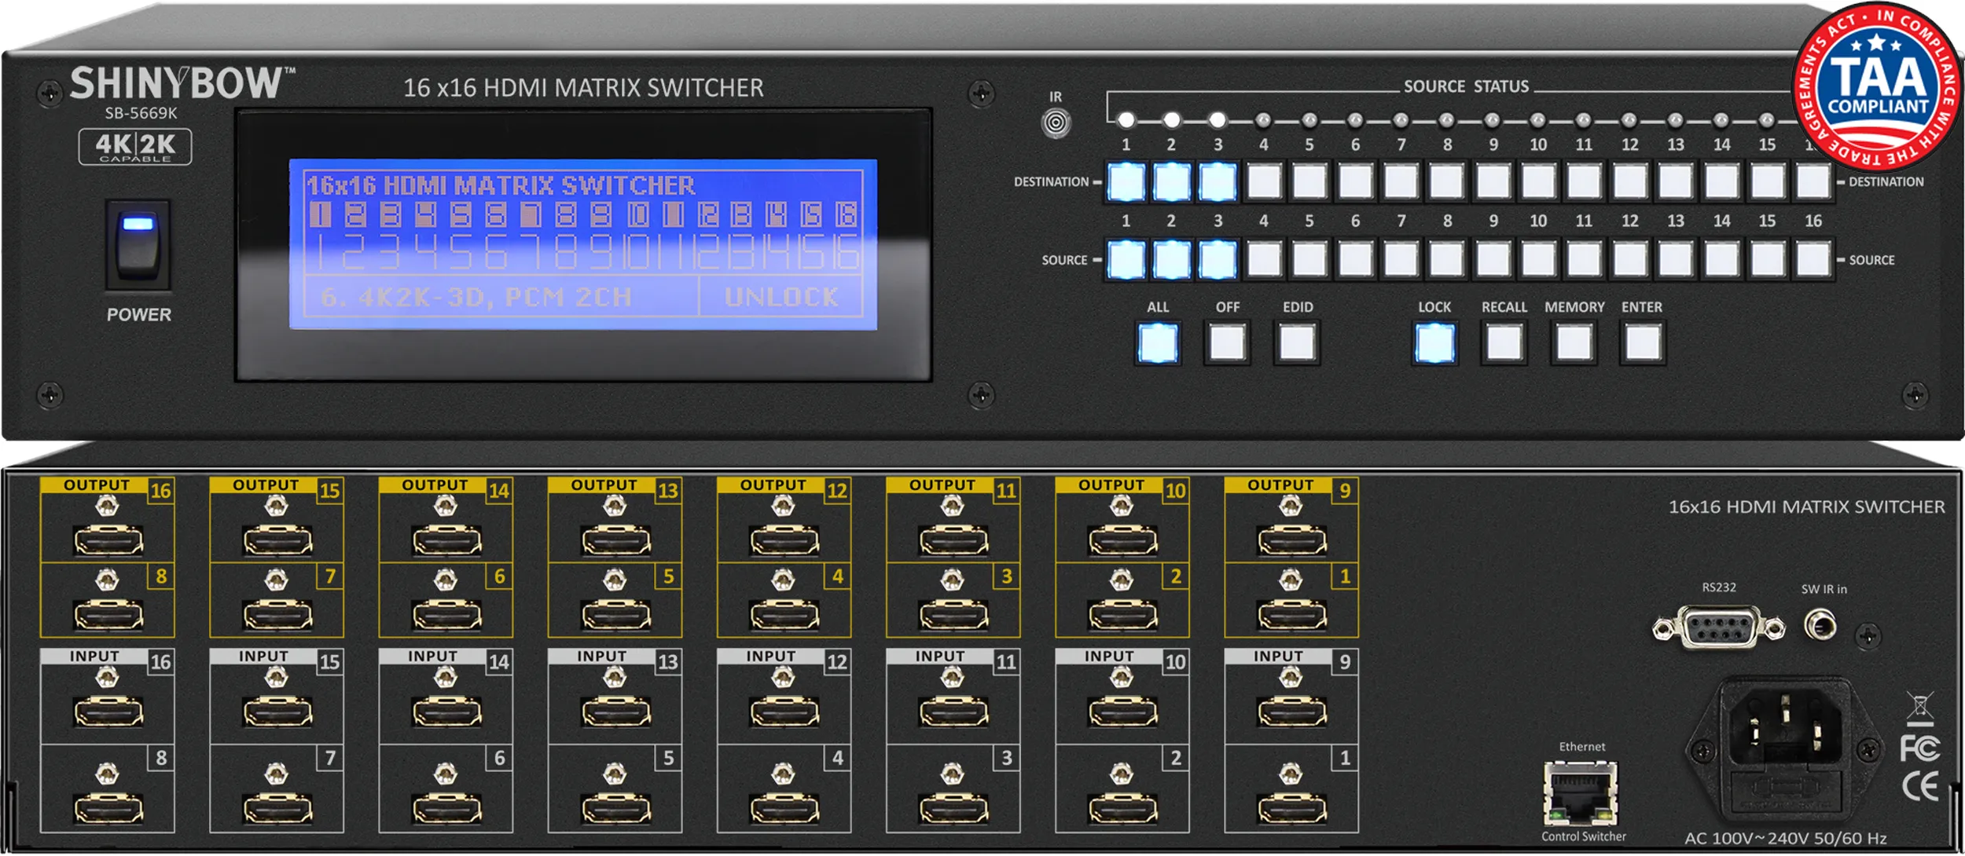Image resolution: width=1965 pixels, height=856 pixels.
Task: Click the CE certification mark
Action: 1920,786
